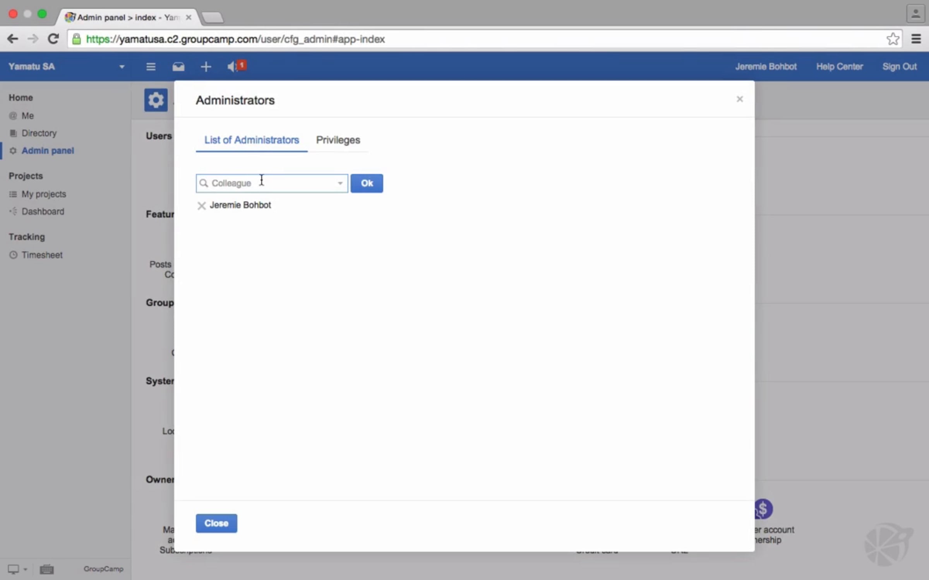Image resolution: width=929 pixels, height=580 pixels.
Task: Click the browser reload icon
Action: (x=53, y=39)
